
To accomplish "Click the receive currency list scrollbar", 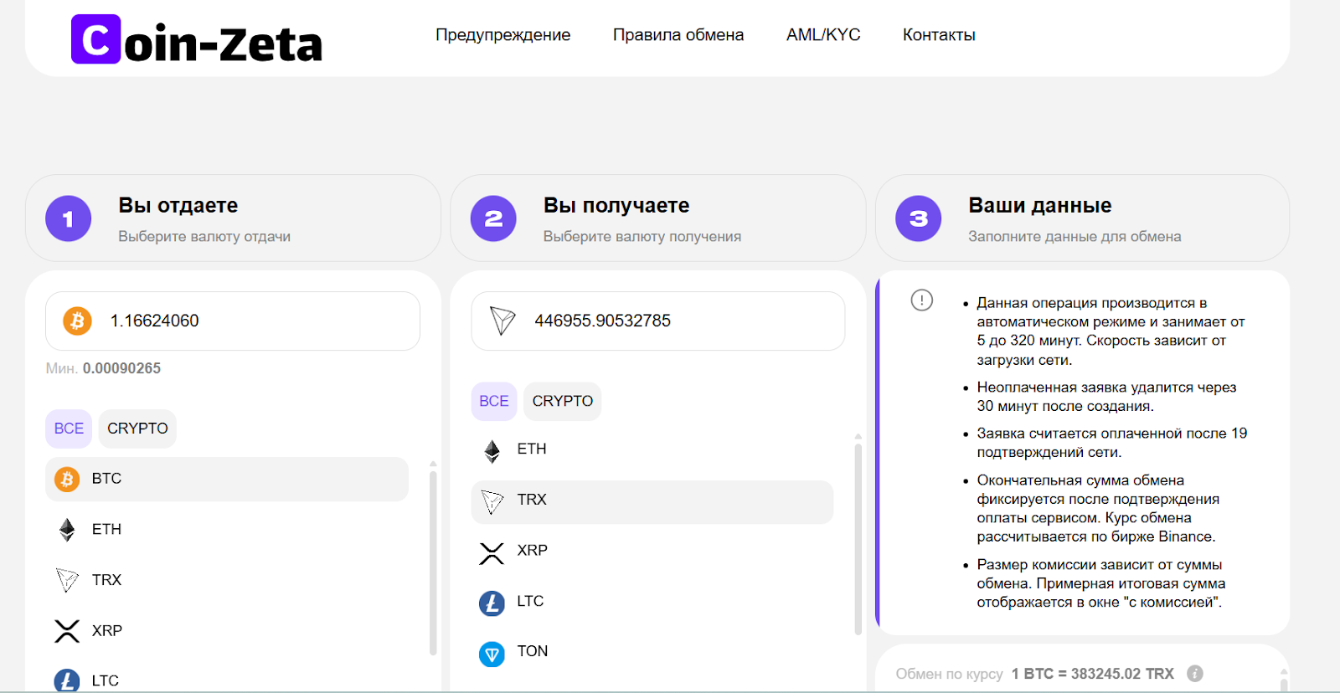I will 858,536.
